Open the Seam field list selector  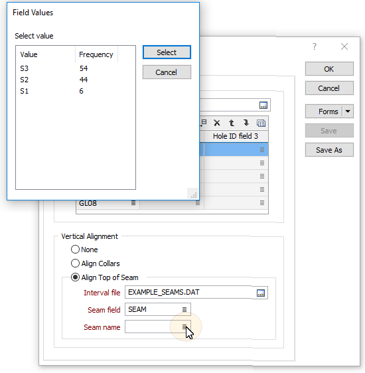(x=184, y=309)
